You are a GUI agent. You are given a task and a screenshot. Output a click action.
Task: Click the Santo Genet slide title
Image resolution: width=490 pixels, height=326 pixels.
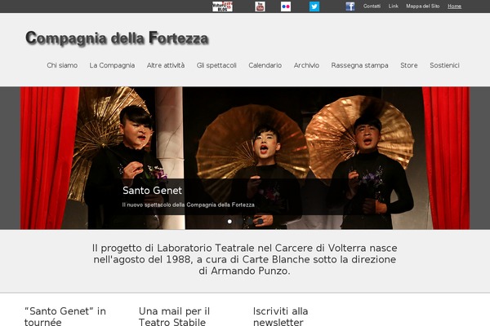click(x=152, y=190)
